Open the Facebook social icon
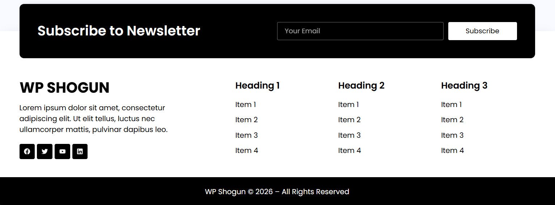The height and width of the screenshot is (205, 555). (27, 151)
